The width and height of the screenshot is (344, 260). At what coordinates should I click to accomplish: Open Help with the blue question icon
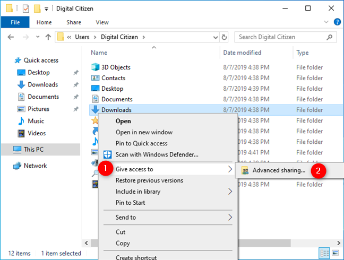[x=337, y=22]
